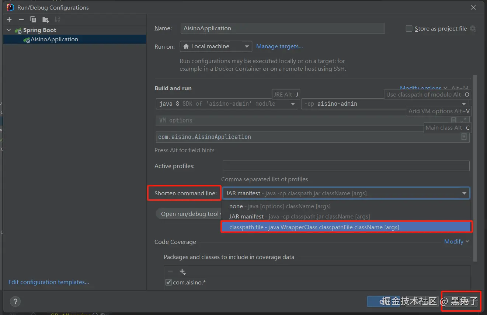487x315 pixels.
Task: Remove the selected configuration
Action: 21,20
